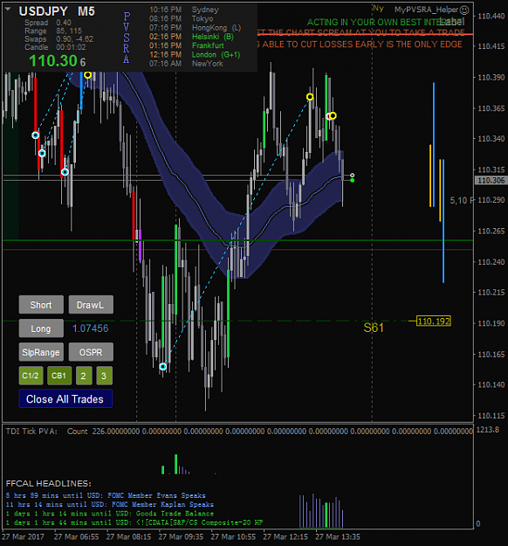Toggle the green 2 button

pos(84,376)
